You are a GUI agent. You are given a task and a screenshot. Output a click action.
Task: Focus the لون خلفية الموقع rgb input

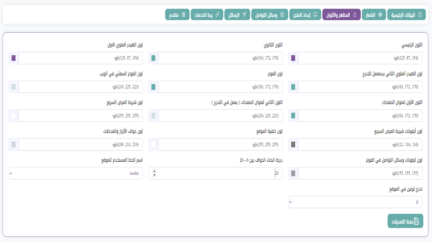[x=220, y=145]
